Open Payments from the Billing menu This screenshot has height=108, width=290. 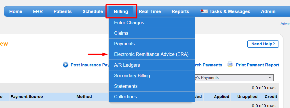click(x=152, y=44)
